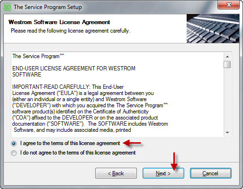Select the "I do not agree" radio button

coord(14,153)
